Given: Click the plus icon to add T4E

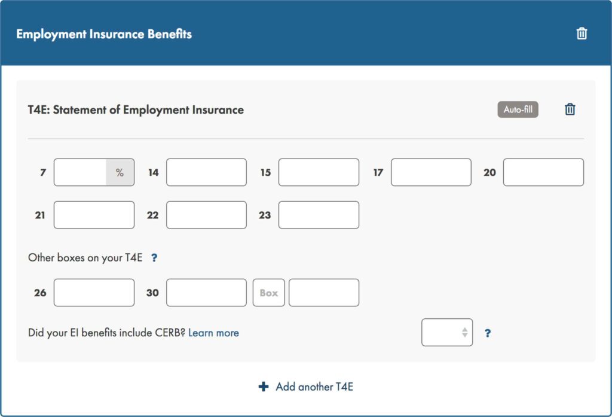Looking at the screenshot, I should pyautogui.click(x=263, y=386).
